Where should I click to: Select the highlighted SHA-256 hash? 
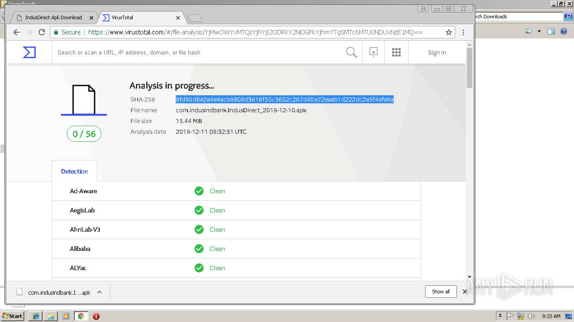click(x=285, y=99)
